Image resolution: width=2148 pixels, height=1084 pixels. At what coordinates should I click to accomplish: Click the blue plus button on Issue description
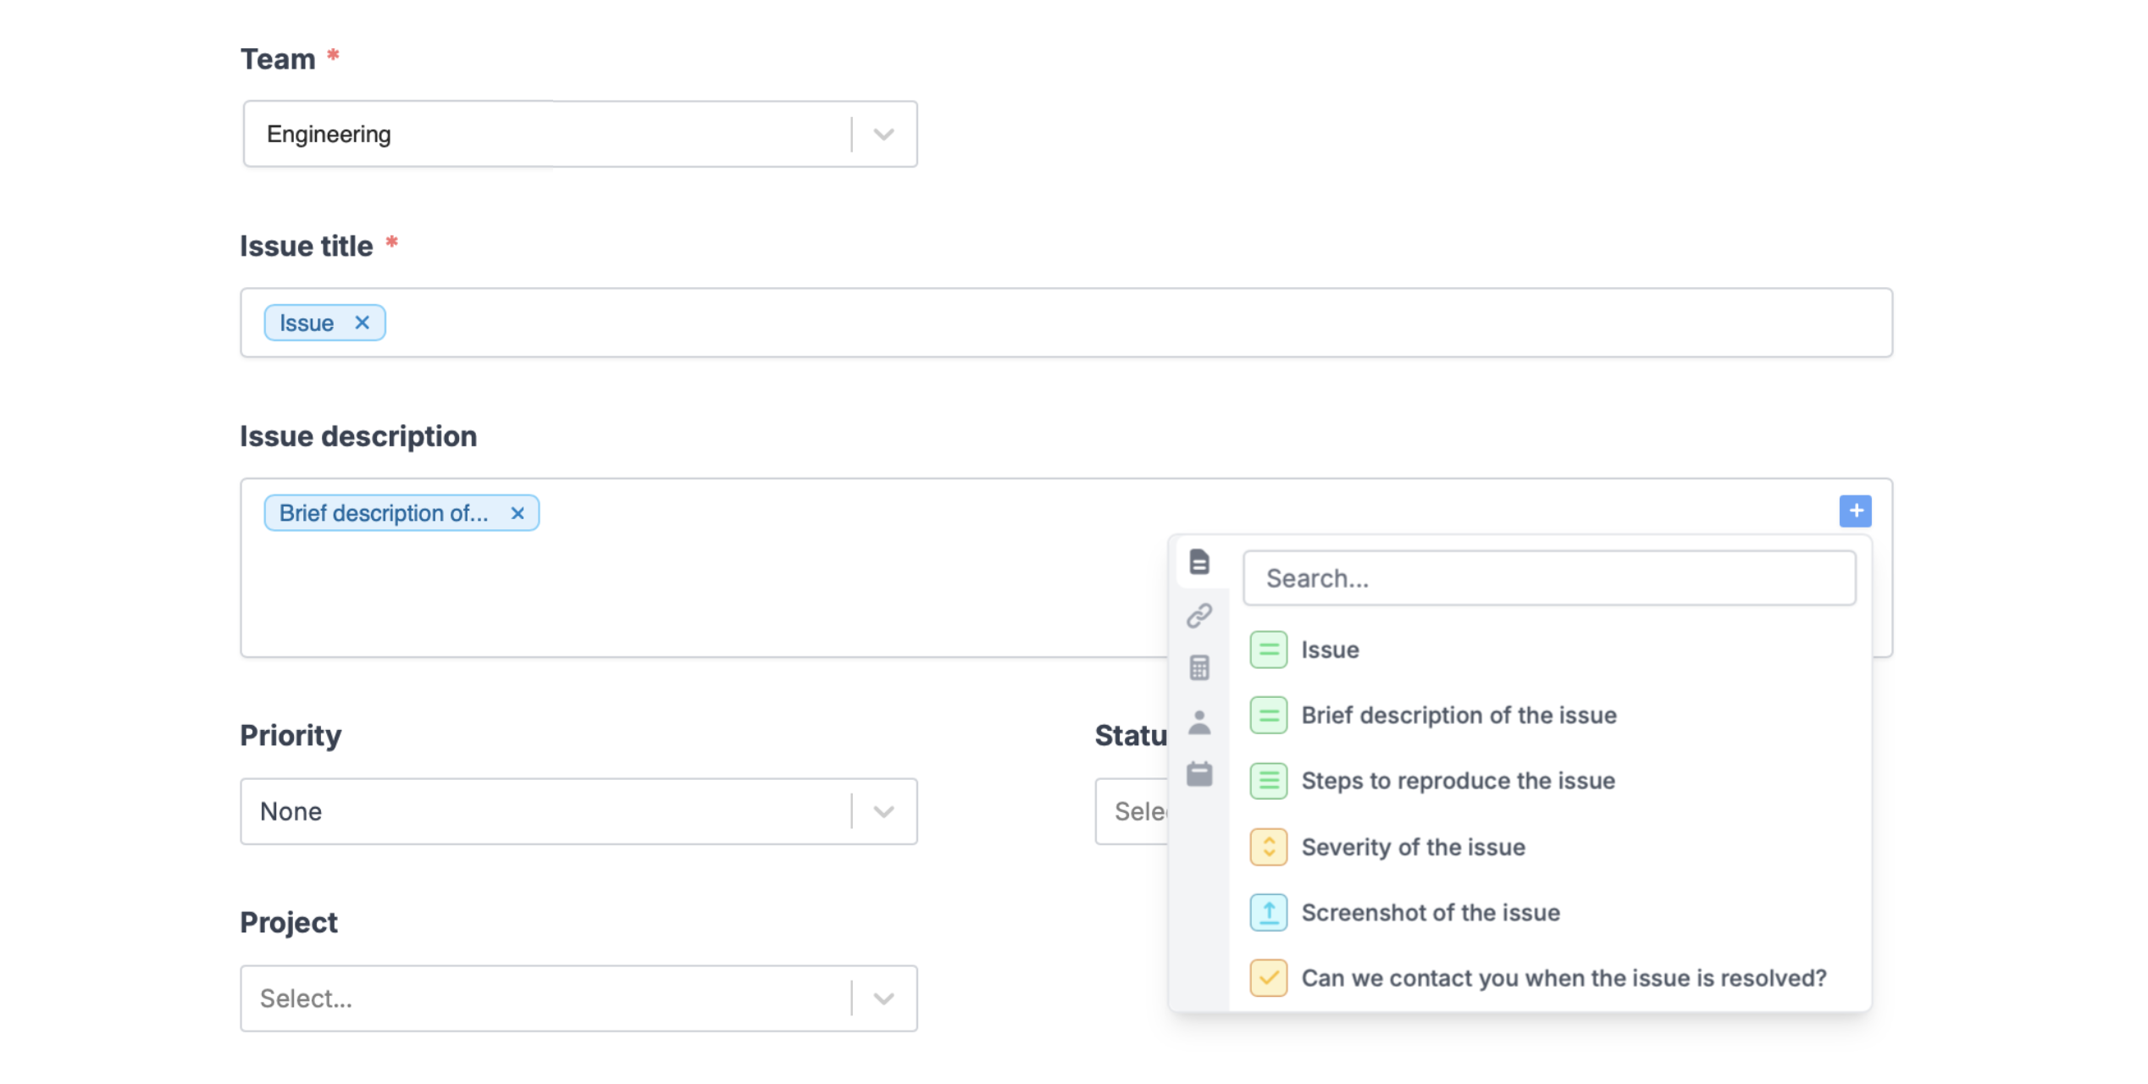click(1855, 512)
